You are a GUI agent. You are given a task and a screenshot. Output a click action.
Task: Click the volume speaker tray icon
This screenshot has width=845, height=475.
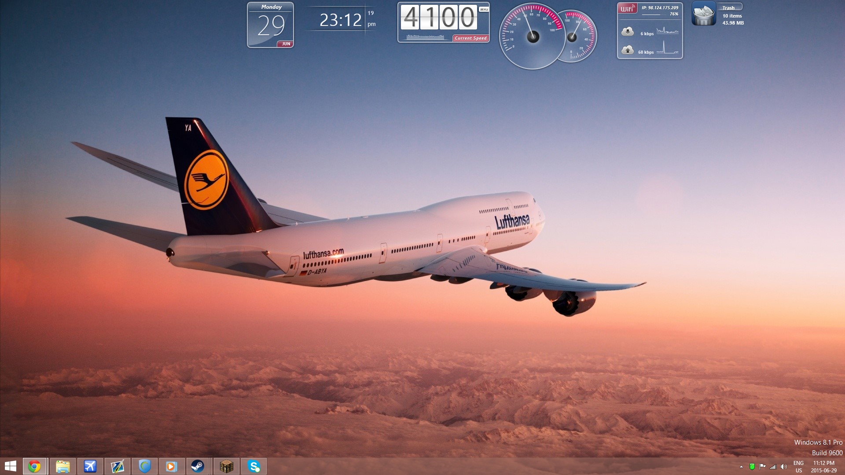click(783, 467)
